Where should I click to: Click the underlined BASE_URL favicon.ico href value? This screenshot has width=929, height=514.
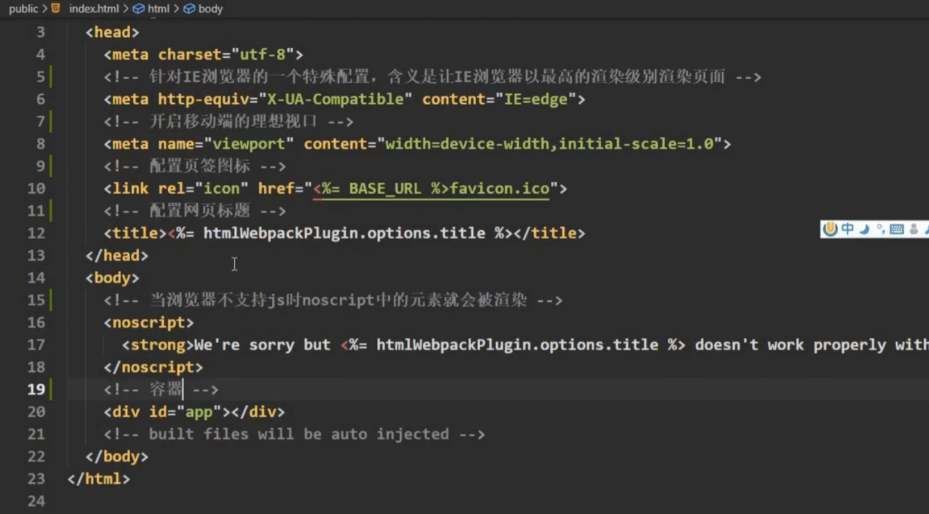click(x=431, y=188)
